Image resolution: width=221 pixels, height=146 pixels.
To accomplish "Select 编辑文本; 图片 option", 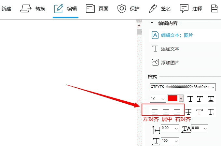I will (177, 35).
